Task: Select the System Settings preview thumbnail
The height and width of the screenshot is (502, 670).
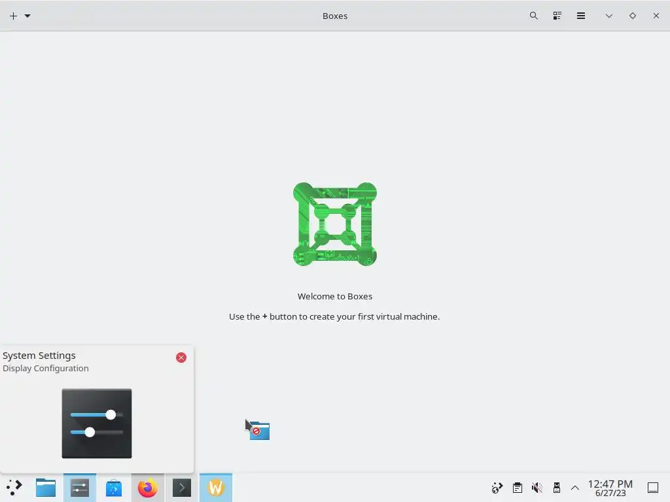Action: pos(97,424)
